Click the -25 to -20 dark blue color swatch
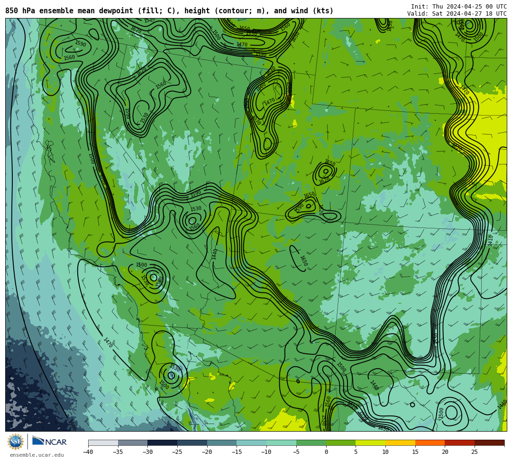This screenshot has width=512, height=461. pos(192,443)
